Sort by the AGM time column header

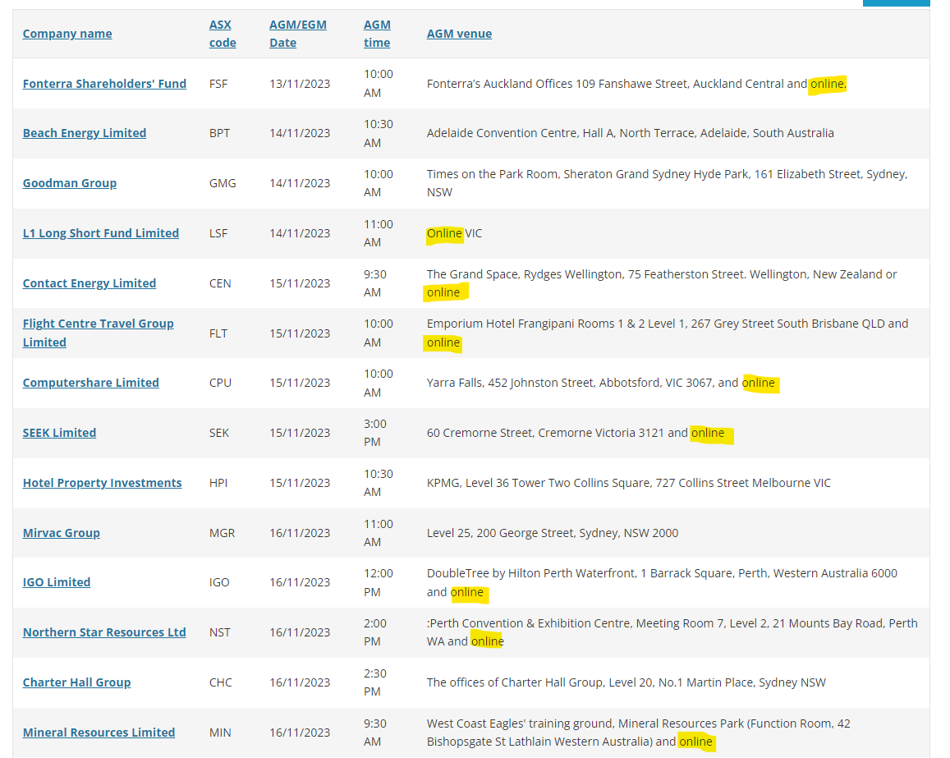(377, 34)
